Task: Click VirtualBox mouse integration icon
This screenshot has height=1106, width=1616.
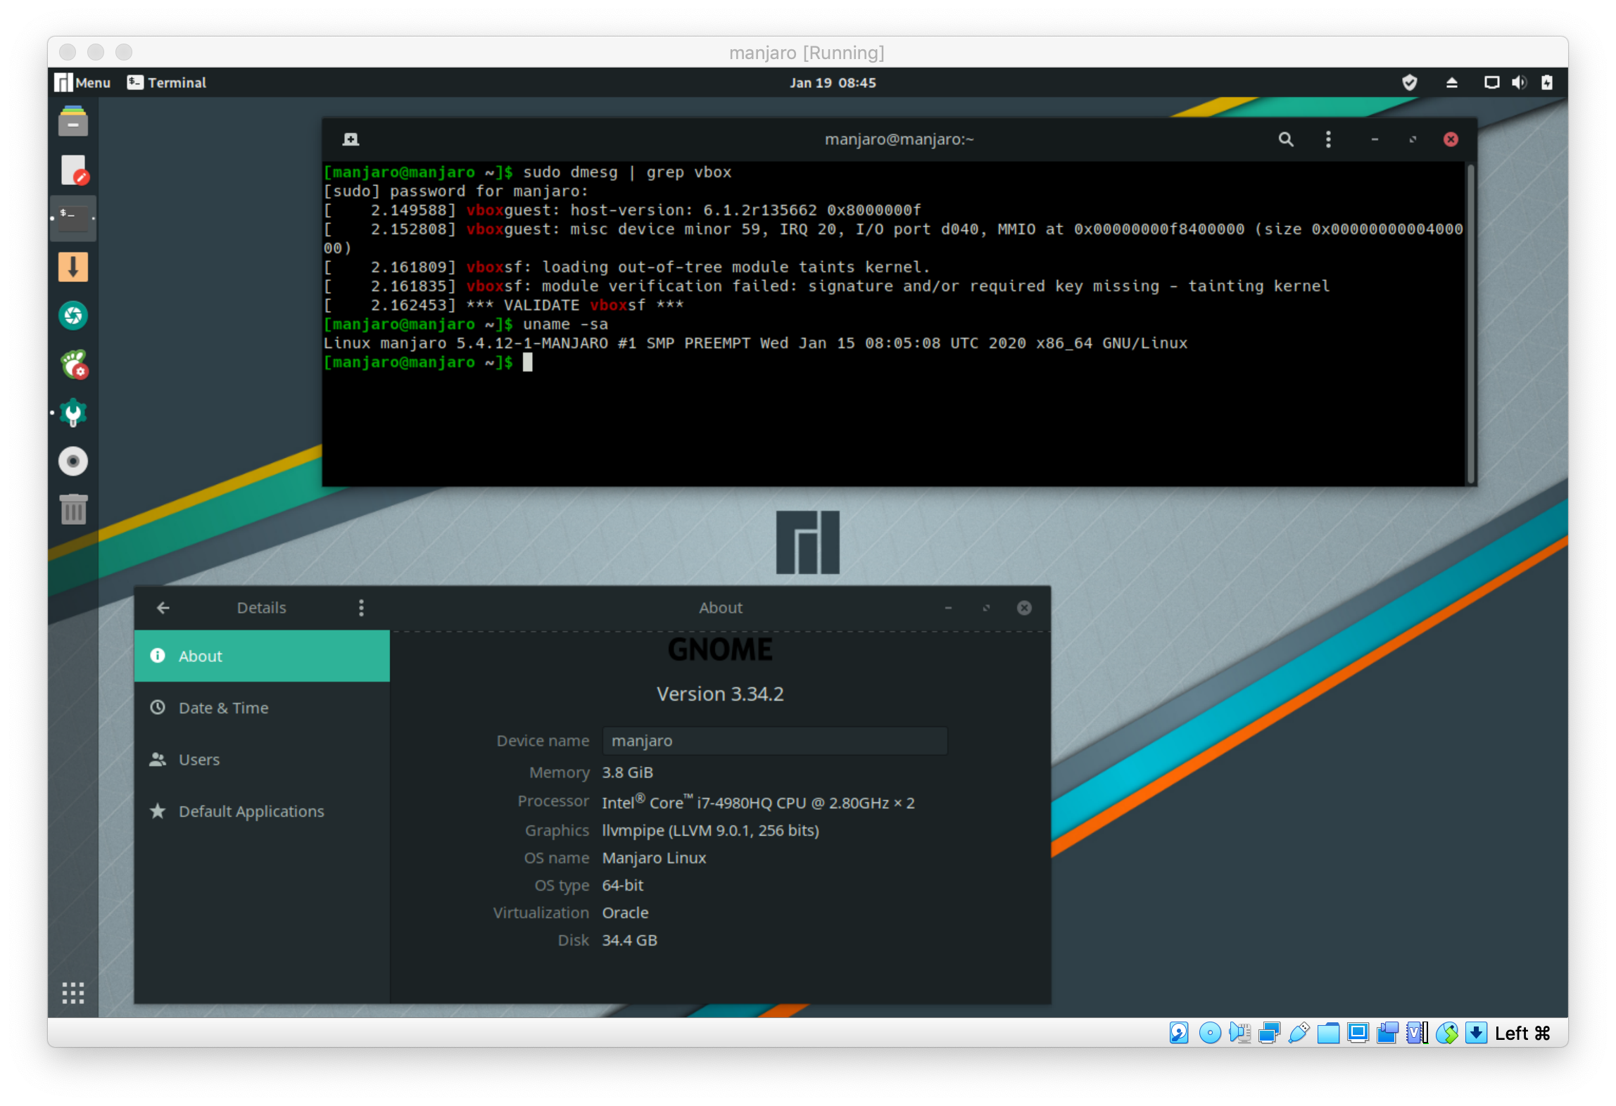Action: [1447, 1032]
